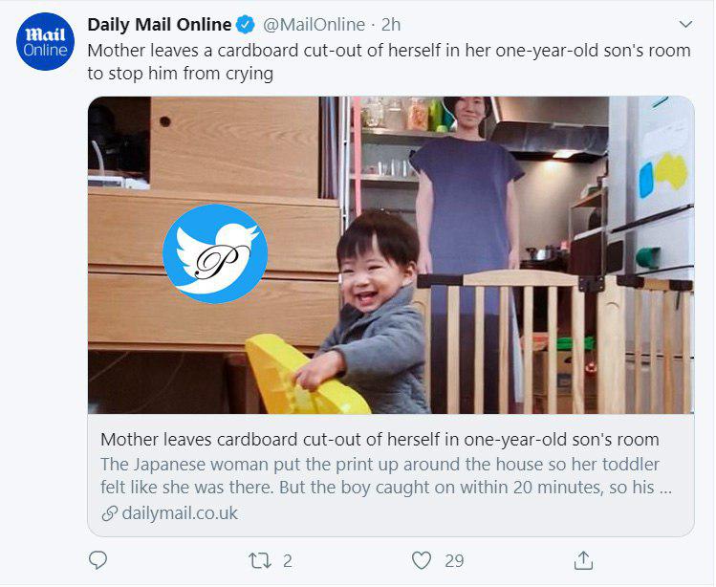Open the Mail Online profile avatar
Viewport: 716px width, 587px height.
(x=45, y=42)
